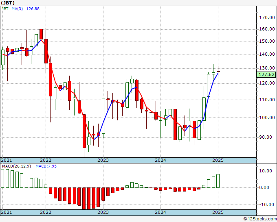Image resolution: width=277 pixels, height=222 pixels.
Task: Click the (JBT) chart title
Action: [x=8, y=3]
